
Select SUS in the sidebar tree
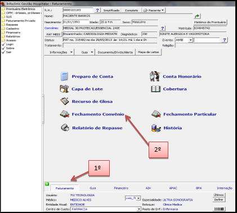[7, 17]
